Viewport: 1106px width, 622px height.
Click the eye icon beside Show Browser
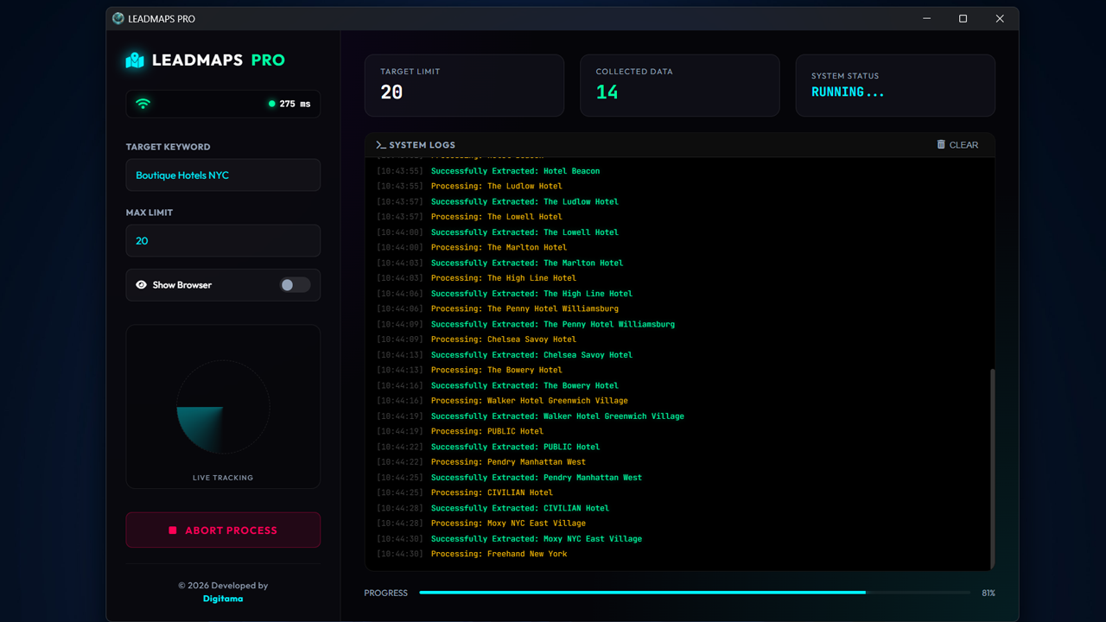coord(141,285)
